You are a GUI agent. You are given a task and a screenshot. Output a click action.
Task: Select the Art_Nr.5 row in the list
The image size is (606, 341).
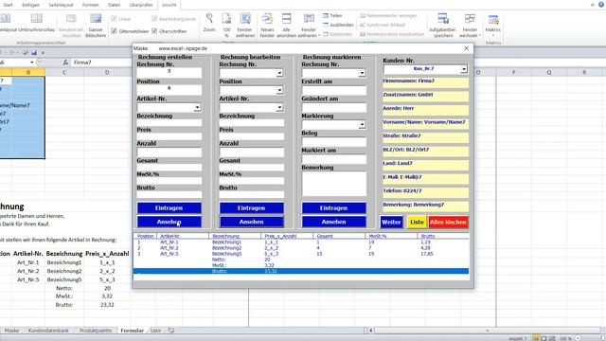[301, 254]
